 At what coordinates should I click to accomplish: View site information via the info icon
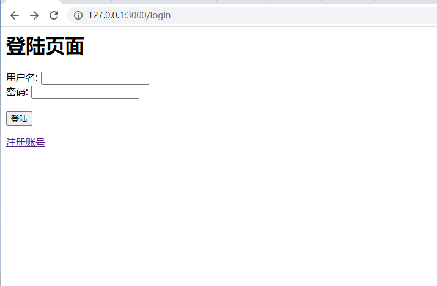(78, 15)
